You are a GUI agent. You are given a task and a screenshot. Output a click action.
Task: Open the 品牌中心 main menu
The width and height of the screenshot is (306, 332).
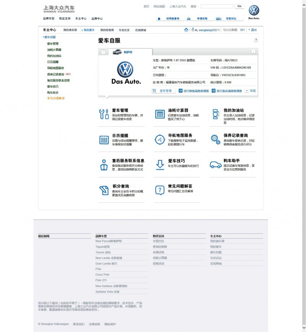97,19
